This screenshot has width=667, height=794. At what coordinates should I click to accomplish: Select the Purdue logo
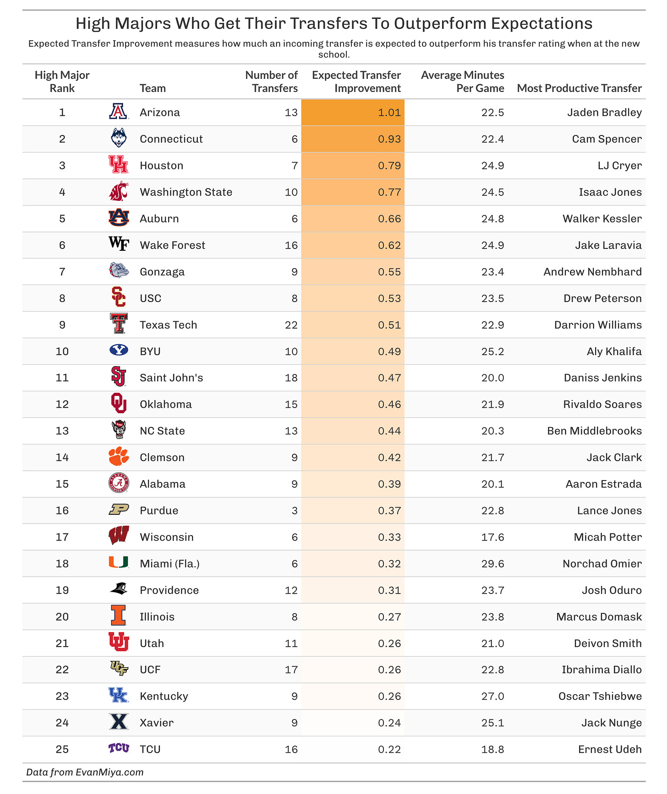click(x=119, y=510)
